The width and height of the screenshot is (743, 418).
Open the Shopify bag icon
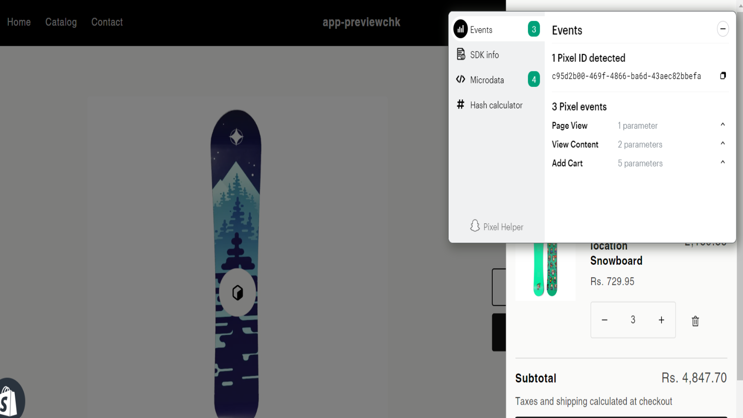(9, 400)
